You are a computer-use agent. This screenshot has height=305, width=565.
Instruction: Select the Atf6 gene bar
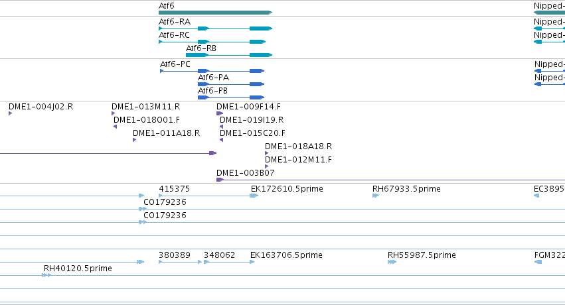pos(216,13)
